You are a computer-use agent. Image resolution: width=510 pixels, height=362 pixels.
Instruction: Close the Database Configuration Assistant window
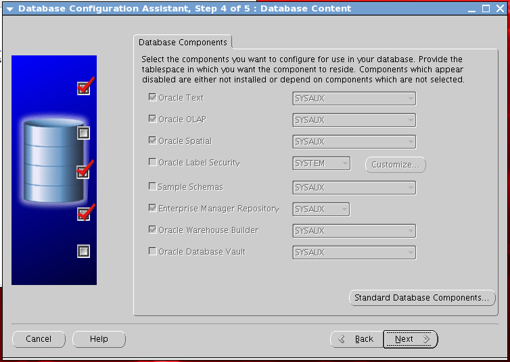click(501, 8)
